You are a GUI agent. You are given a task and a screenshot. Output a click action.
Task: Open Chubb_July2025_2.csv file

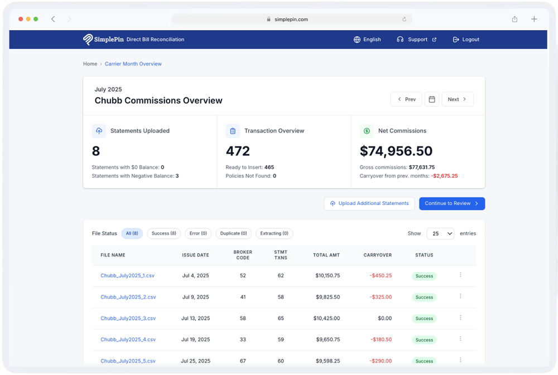pos(128,297)
